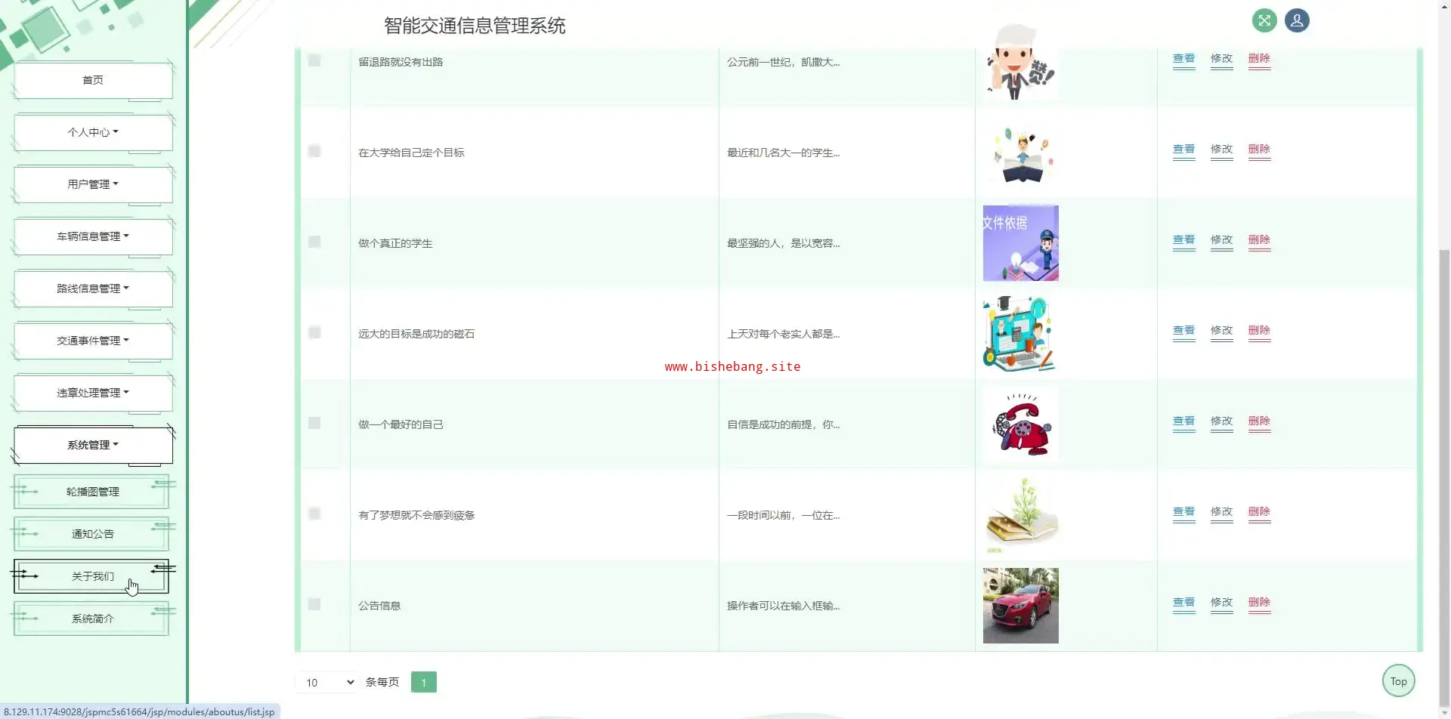Go to 首页 in the sidebar
This screenshot has width=1451, height=719.
pyautogui.click(x=93, y=80)
